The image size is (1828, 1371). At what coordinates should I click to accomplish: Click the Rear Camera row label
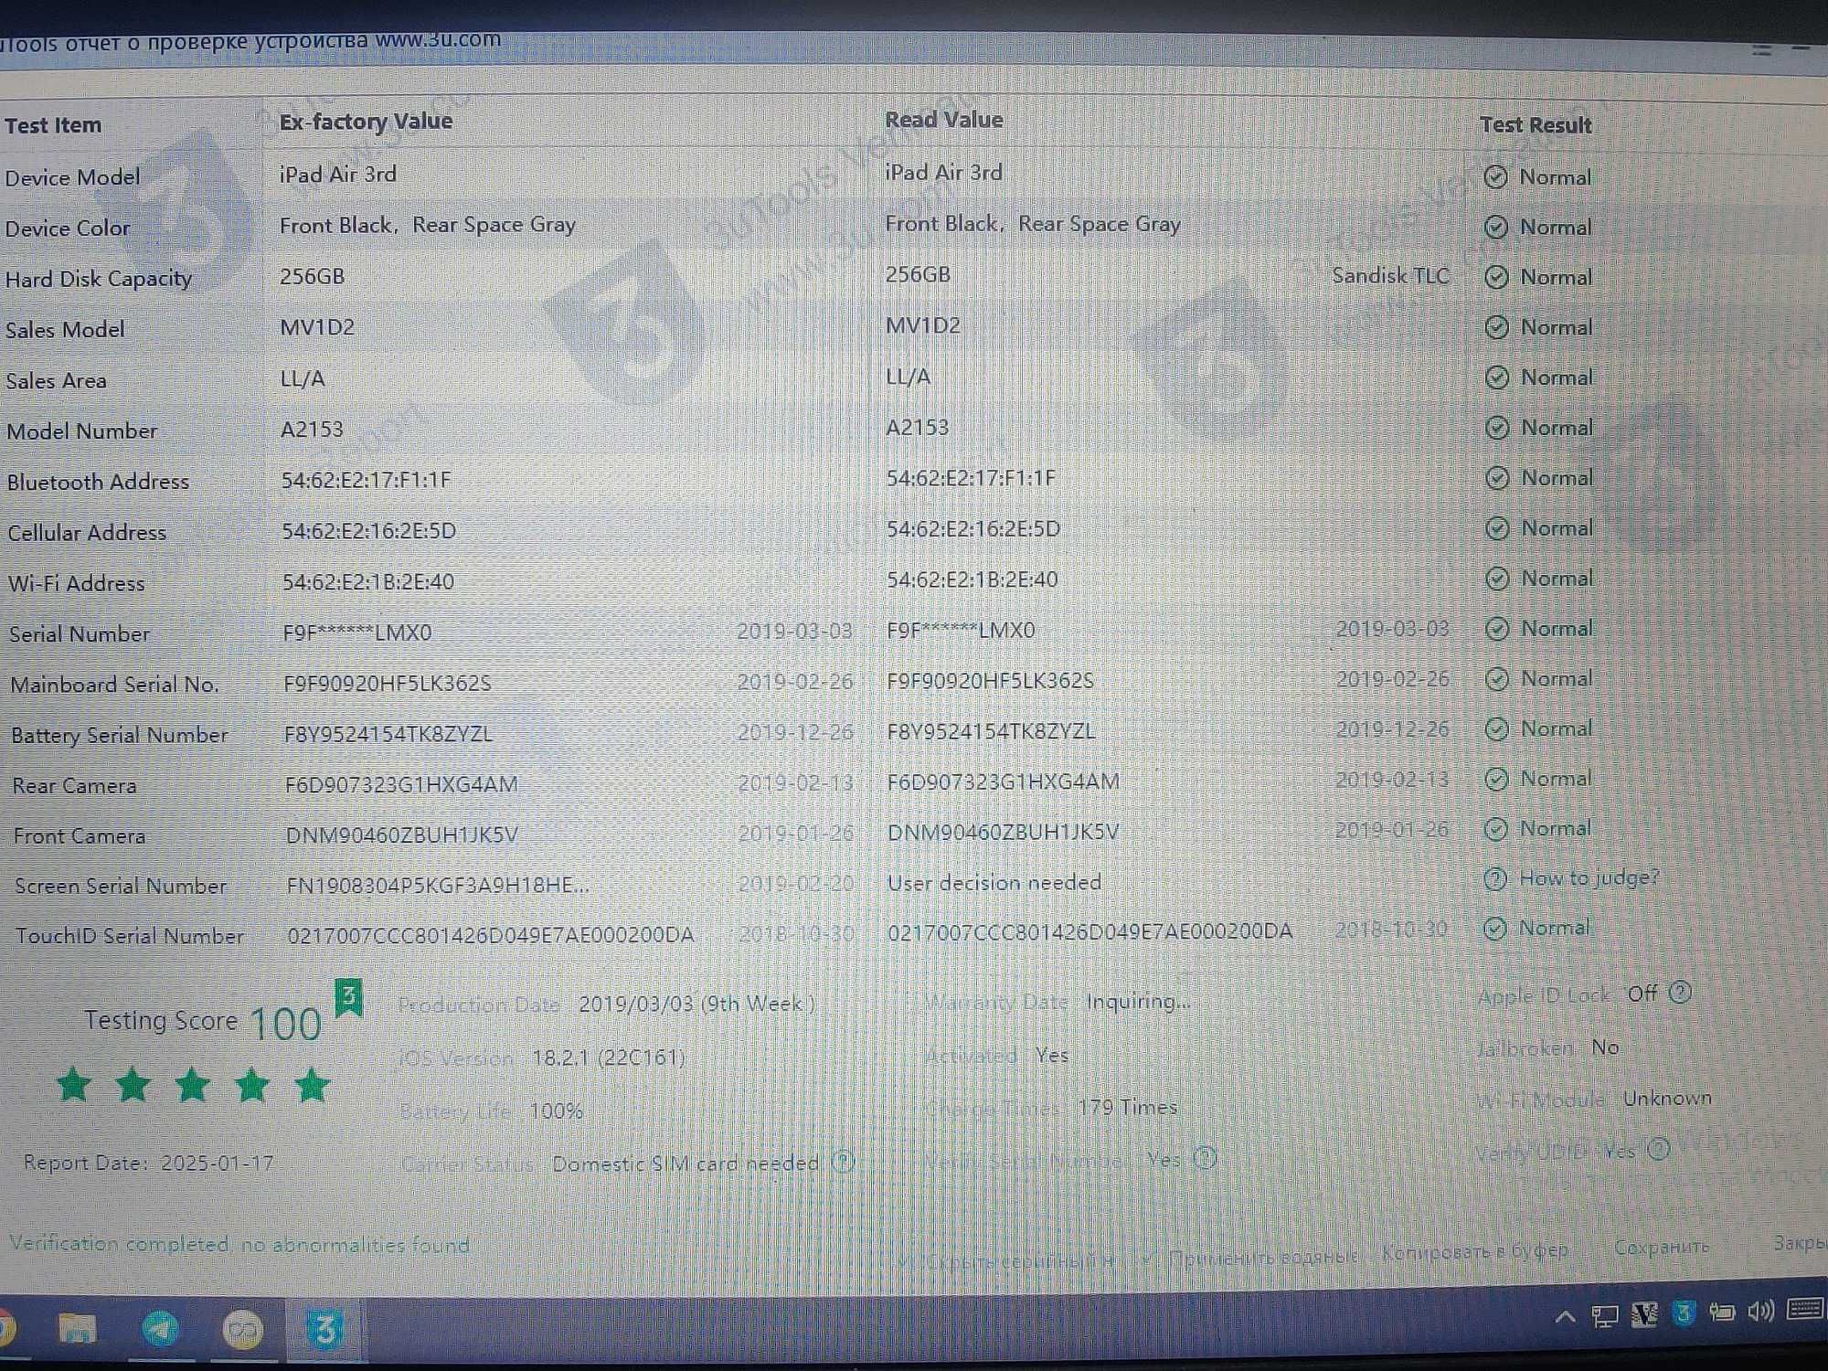(x=74, y=785)
